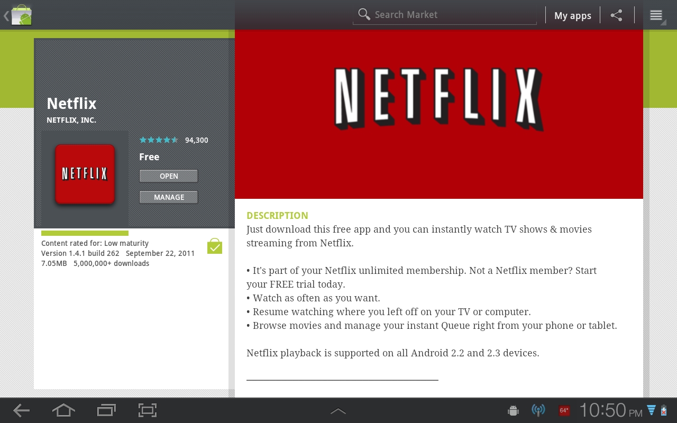This screenshot has width=677, height=423.
Task: Focus the Search Market field
Action: pos(445,15)
